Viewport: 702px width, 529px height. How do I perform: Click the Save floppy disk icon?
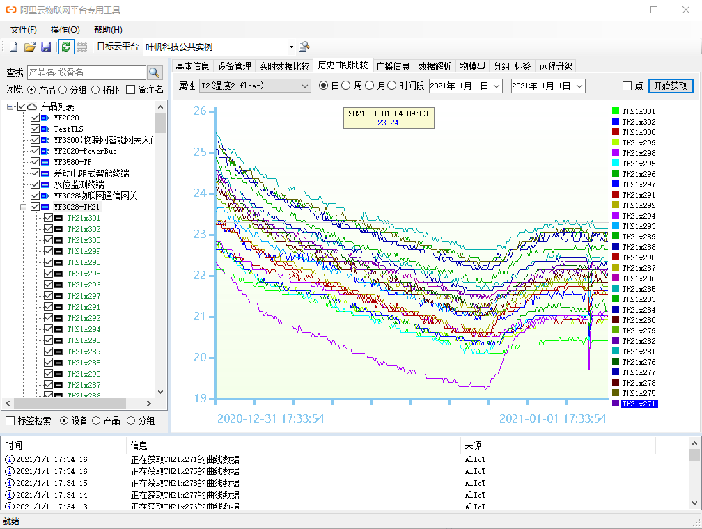[x=46, y=47]
